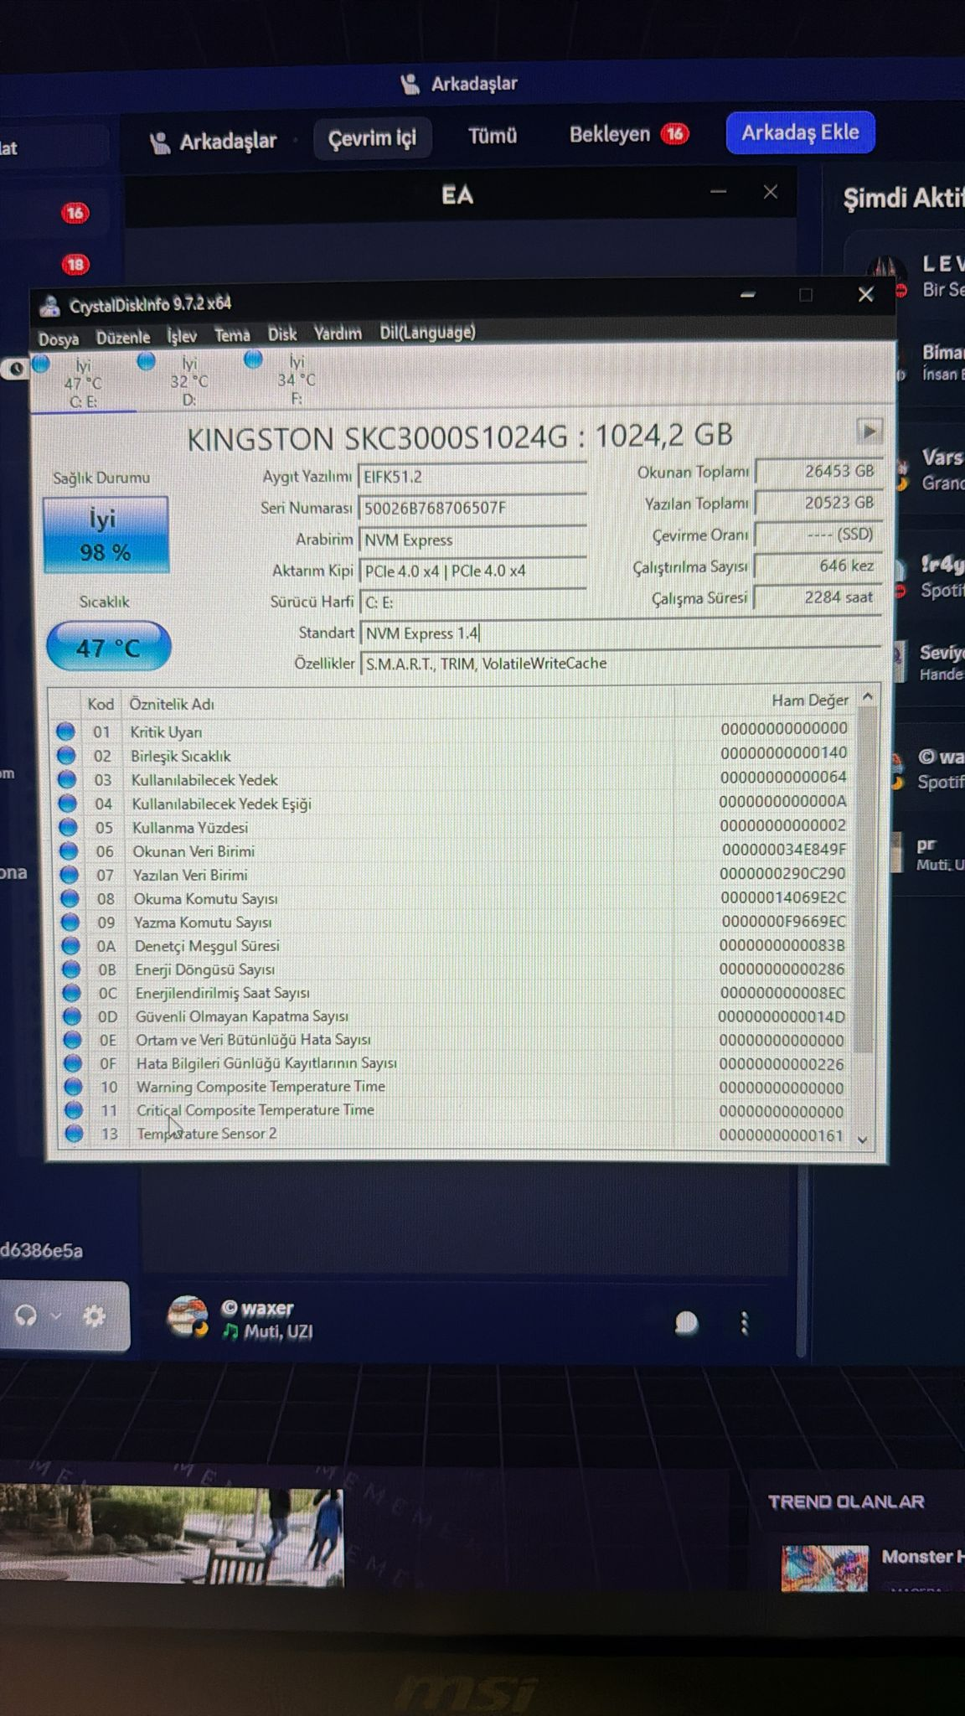Click the scroll up arrow of attribute list
This screenshot has width=965, height=1716.
coord(868,696)
